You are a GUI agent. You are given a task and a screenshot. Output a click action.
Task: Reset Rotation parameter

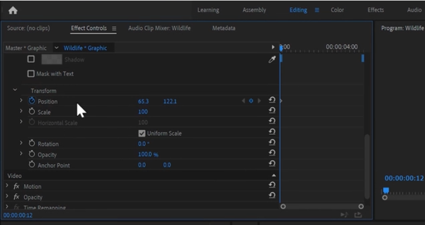coord(272,142)
